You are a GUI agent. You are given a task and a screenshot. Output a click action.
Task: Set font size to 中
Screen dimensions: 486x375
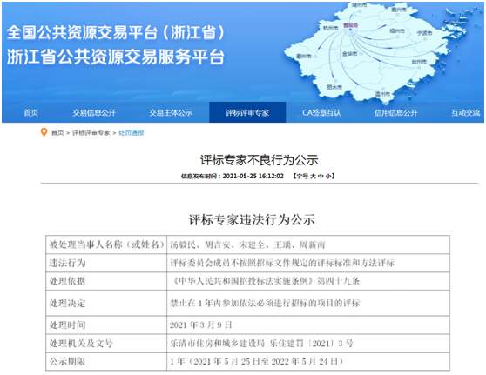click(x=321, y=177)
